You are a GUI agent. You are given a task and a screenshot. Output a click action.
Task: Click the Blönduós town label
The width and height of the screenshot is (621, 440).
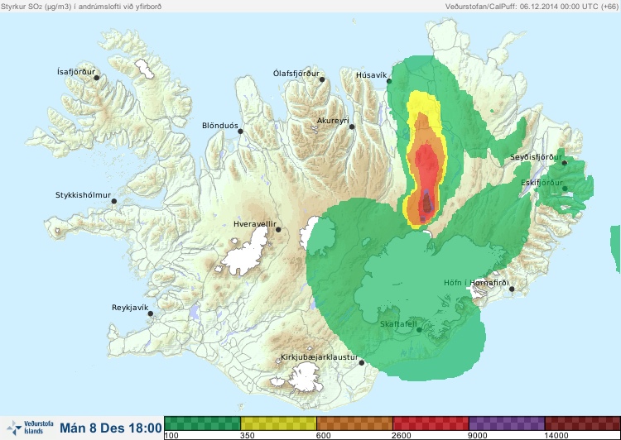tap(220, 126)
